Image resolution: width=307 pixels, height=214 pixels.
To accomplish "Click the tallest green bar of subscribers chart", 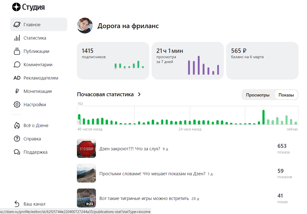I will click(x=138, y=64).
